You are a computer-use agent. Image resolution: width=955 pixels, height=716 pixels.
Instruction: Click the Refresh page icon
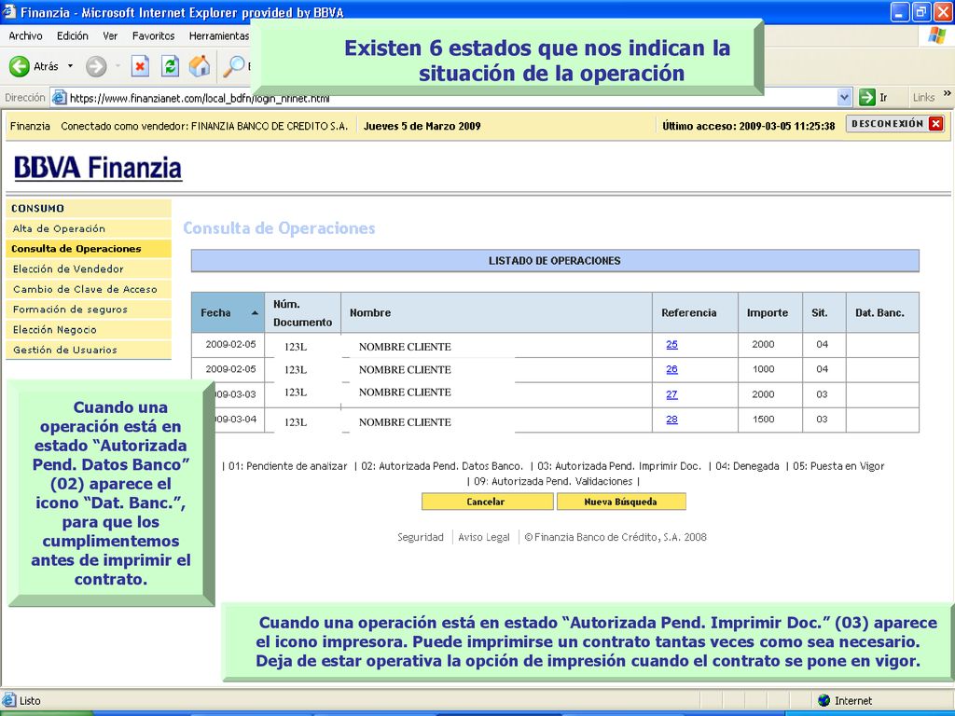(x=170, y=66)
